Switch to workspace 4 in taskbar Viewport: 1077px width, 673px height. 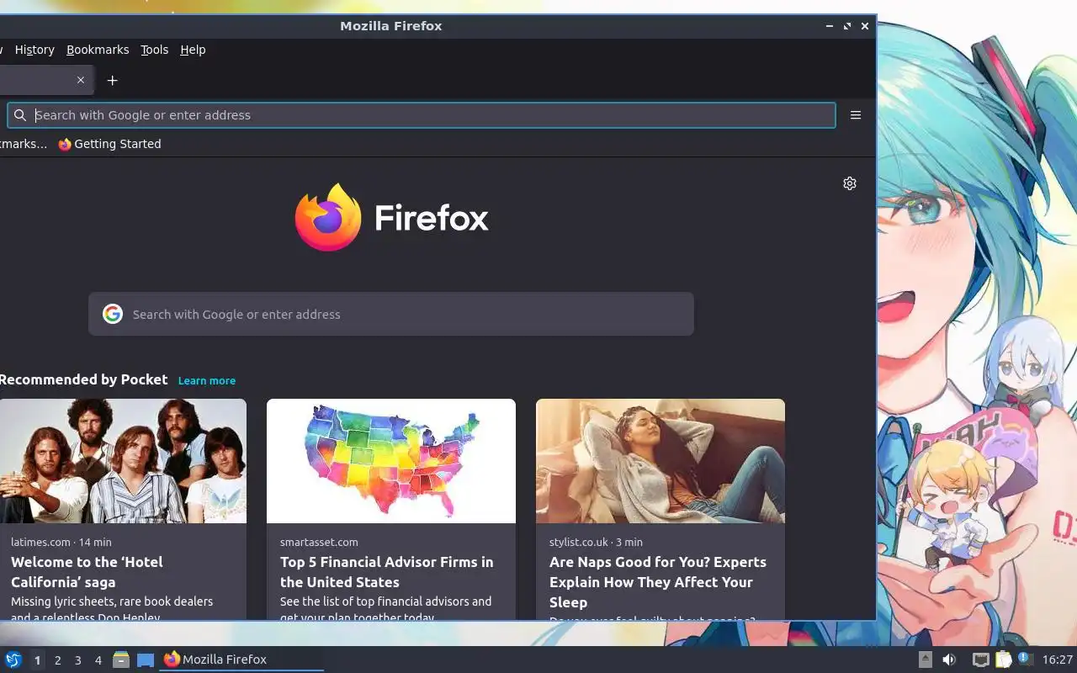tap(98, 660)
